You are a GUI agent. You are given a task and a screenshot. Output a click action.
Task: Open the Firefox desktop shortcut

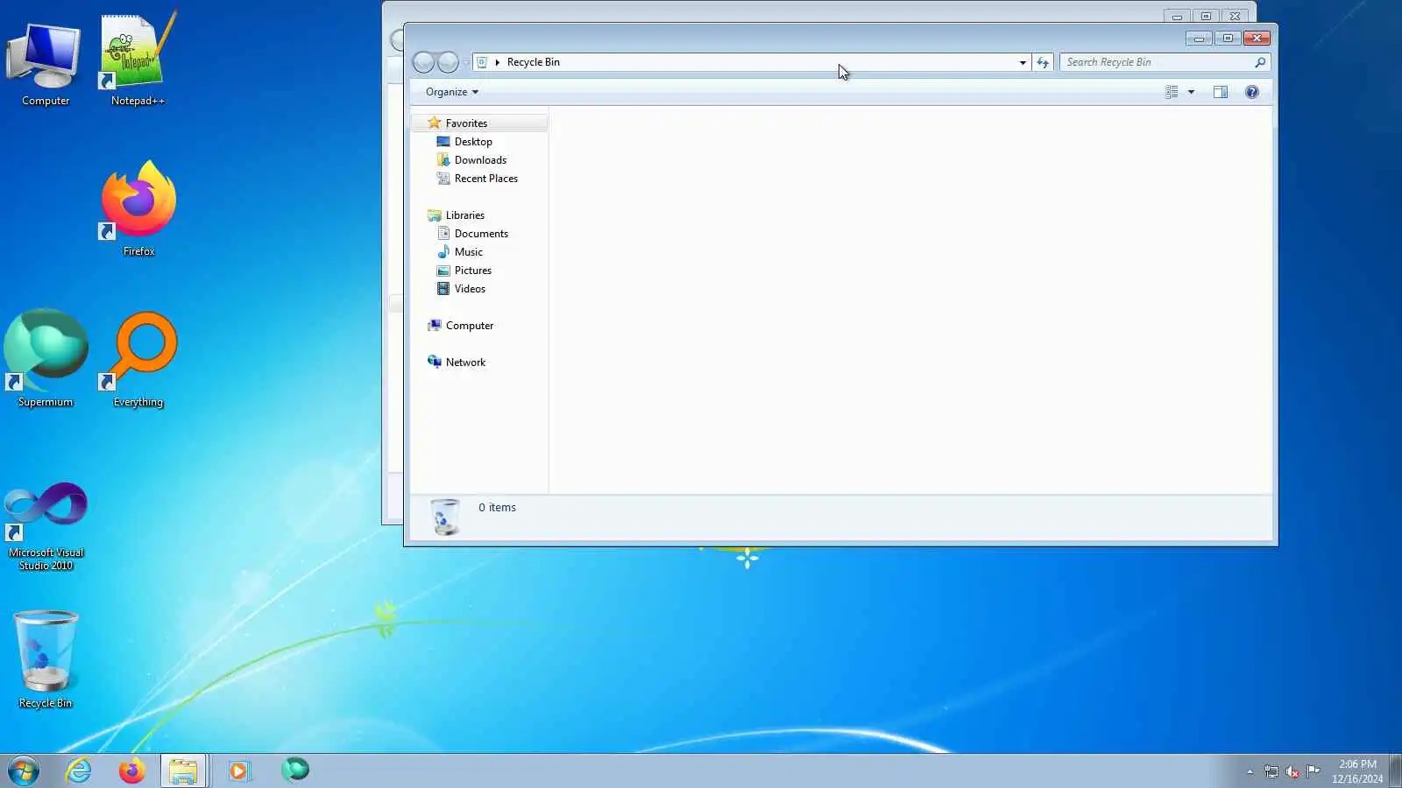click(x=138, y=209)
